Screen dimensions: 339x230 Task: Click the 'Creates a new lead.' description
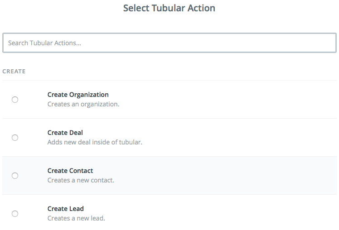(76, 218)
